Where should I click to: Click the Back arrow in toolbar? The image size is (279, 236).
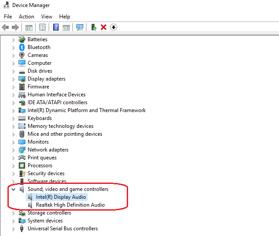(x=5, y=28)
